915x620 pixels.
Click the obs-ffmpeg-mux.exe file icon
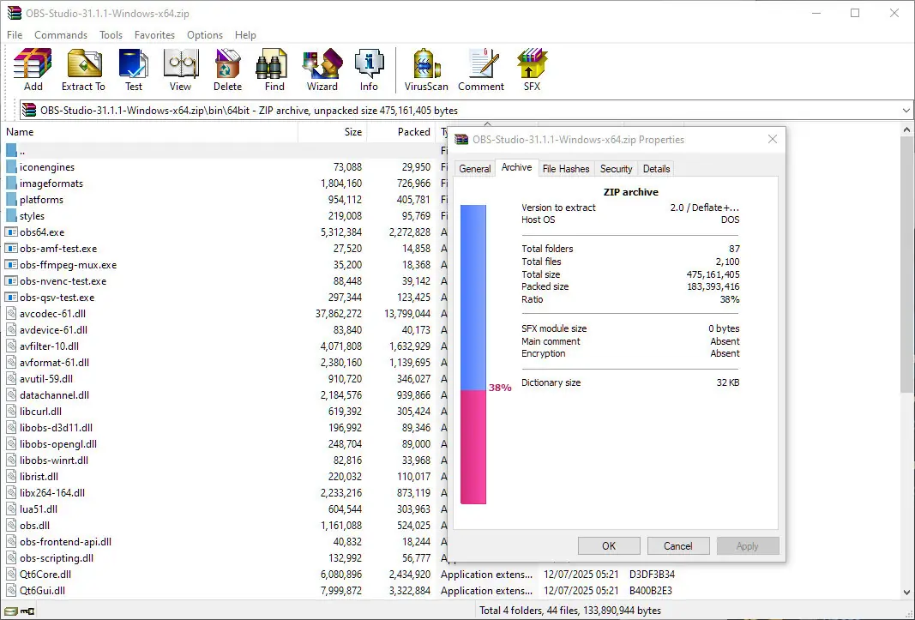coord(11,264)
